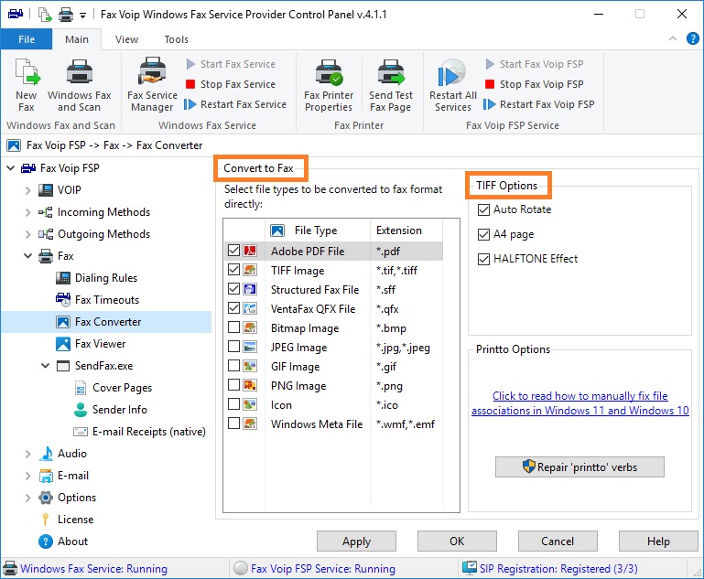Uncheck VentaFax QFX File checkbox

point(233,308)
